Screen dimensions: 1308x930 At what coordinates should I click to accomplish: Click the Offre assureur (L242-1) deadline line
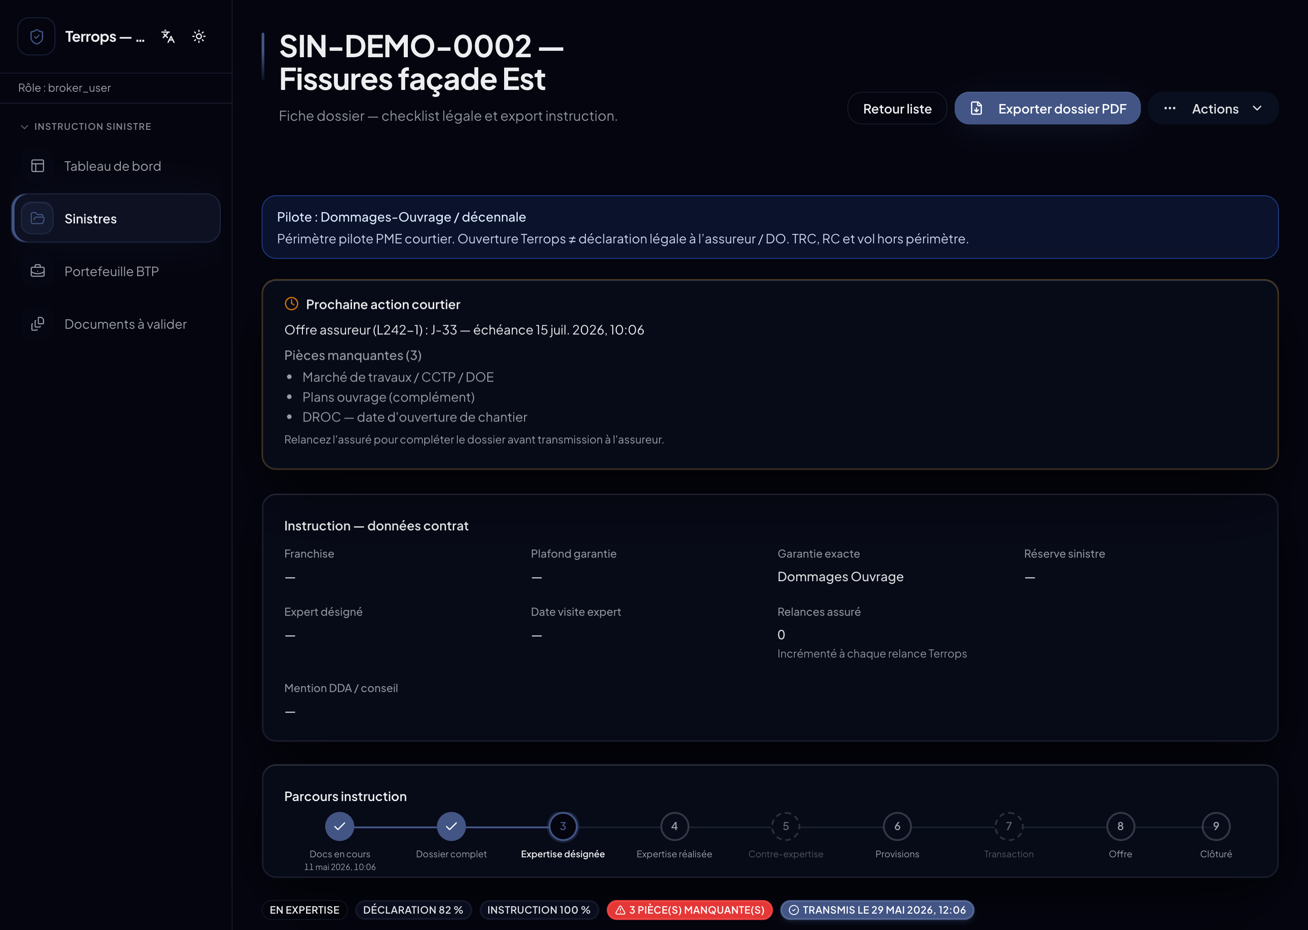[x=464, y=330]
